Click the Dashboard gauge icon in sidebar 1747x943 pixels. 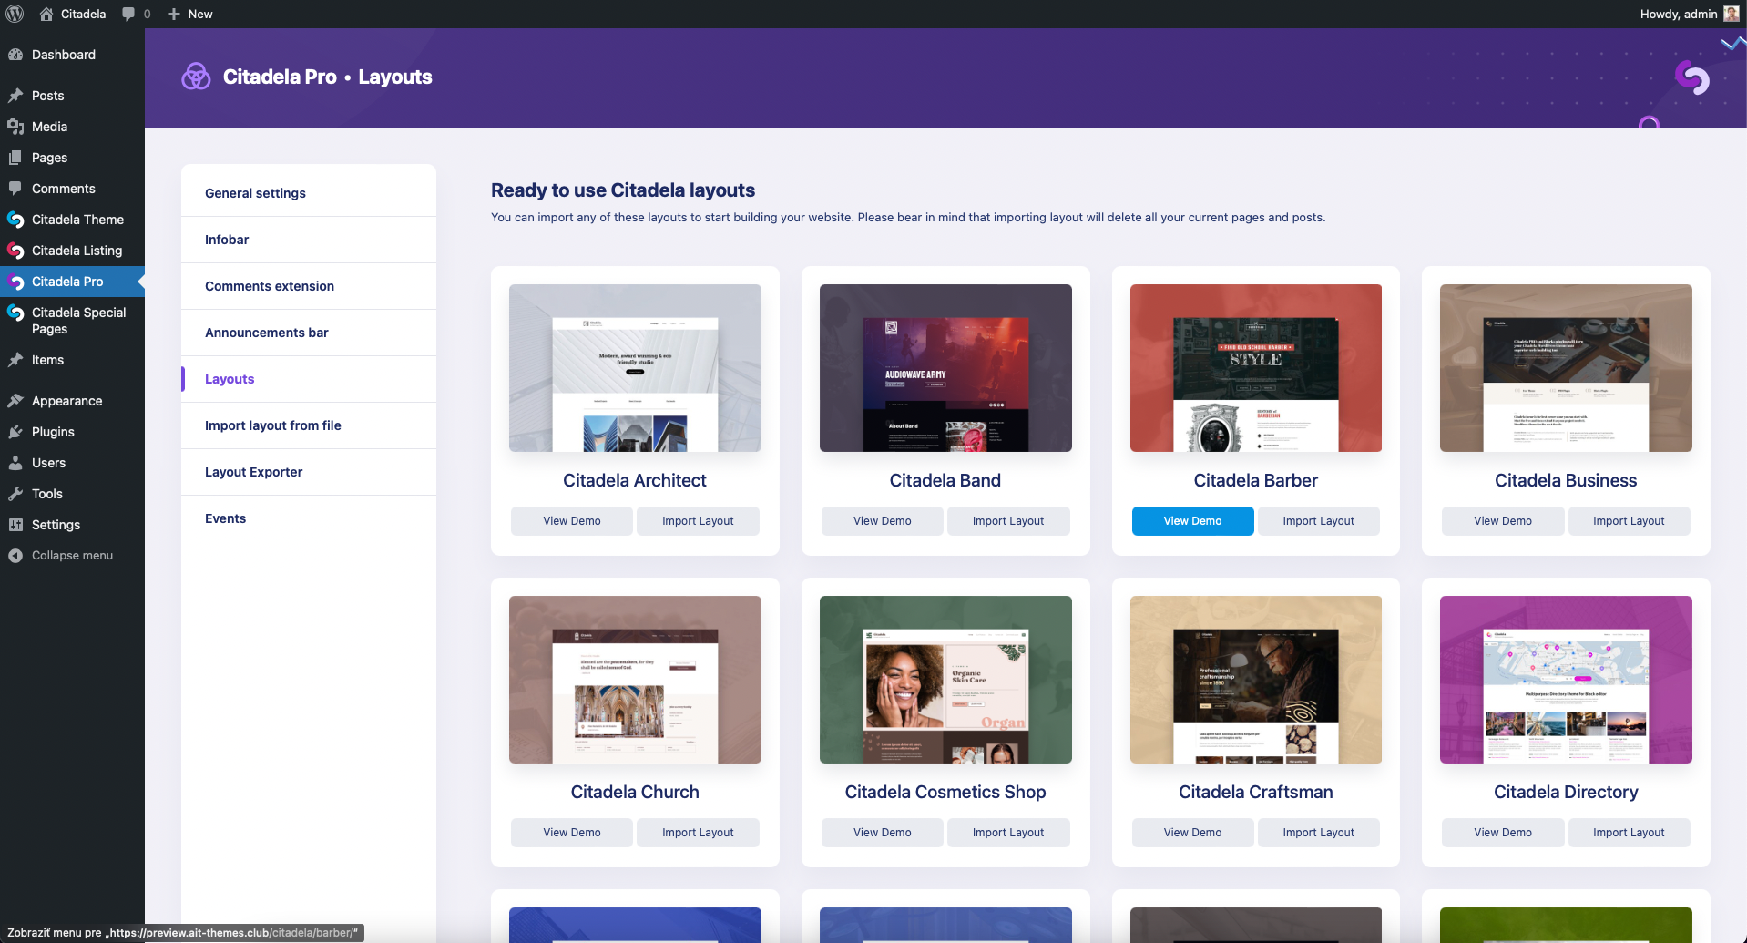pyautogui.click(x=15, y=55)
